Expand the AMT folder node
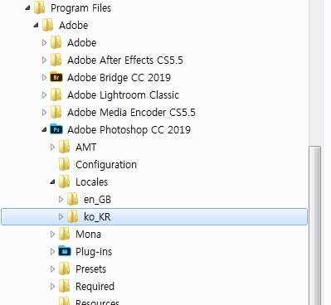Viewport: 331px width, 305px height. [52, 147]
